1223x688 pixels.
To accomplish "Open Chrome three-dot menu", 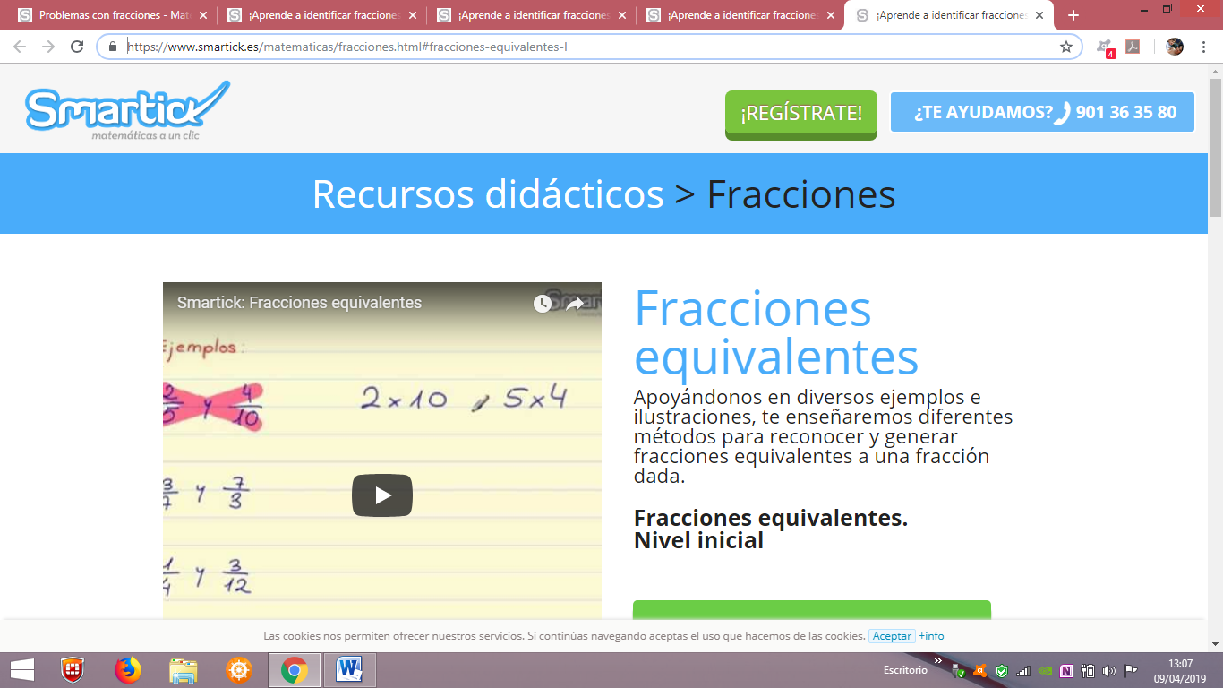I will (1205, 47).
